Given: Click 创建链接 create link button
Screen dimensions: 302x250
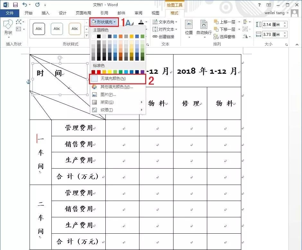Looking at the screenshot, I should 164,37.
